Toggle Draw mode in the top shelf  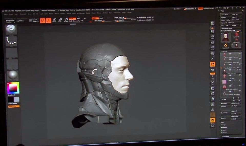coord(48,21)
